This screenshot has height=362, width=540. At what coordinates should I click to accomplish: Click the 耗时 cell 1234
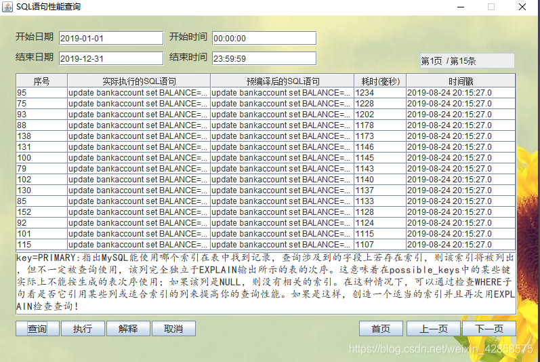(x=380, y=93)
